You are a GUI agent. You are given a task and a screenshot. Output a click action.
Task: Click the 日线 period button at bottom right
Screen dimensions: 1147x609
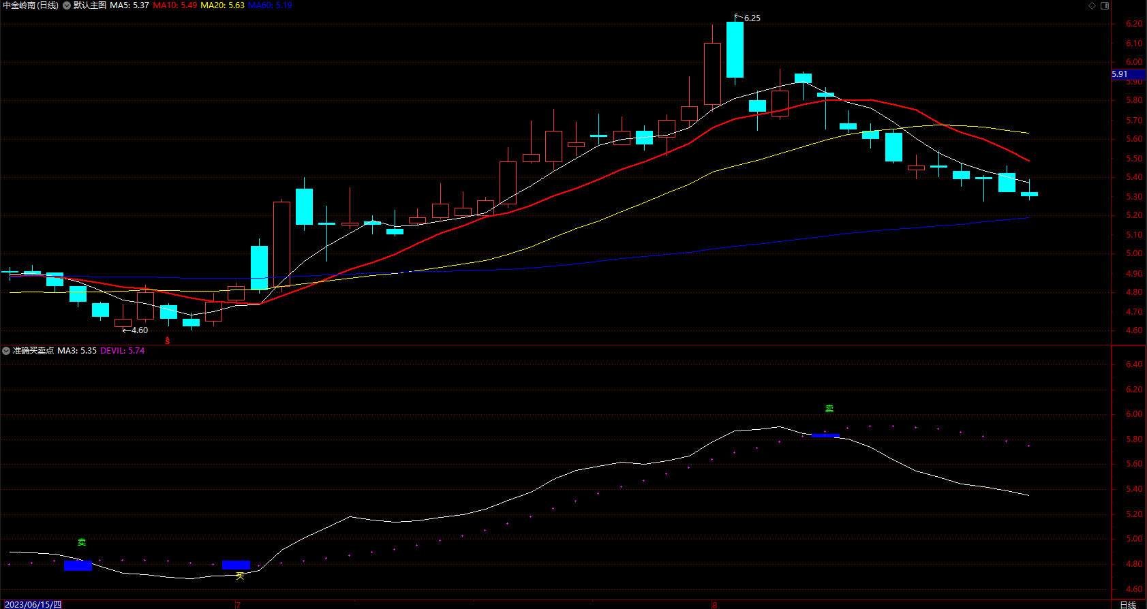click(1129, 604)
